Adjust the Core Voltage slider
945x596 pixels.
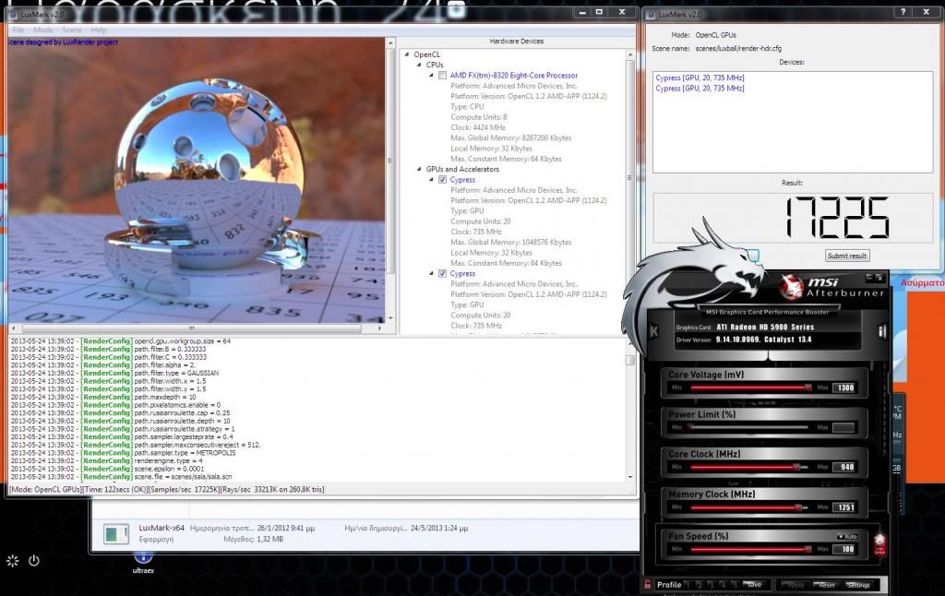click(749, 387)
